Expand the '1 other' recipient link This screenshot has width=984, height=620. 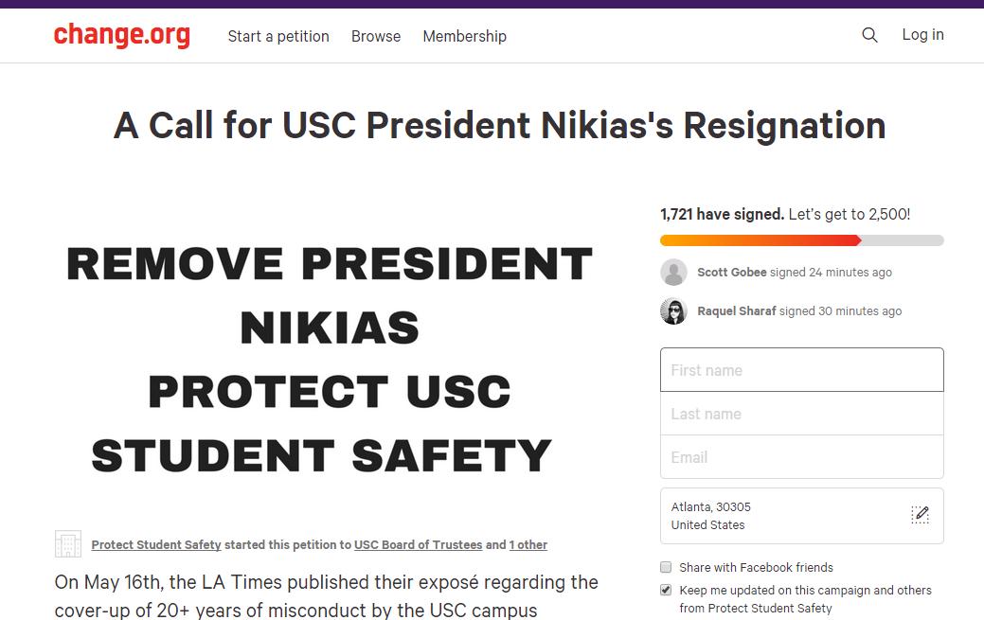[528, 544]
